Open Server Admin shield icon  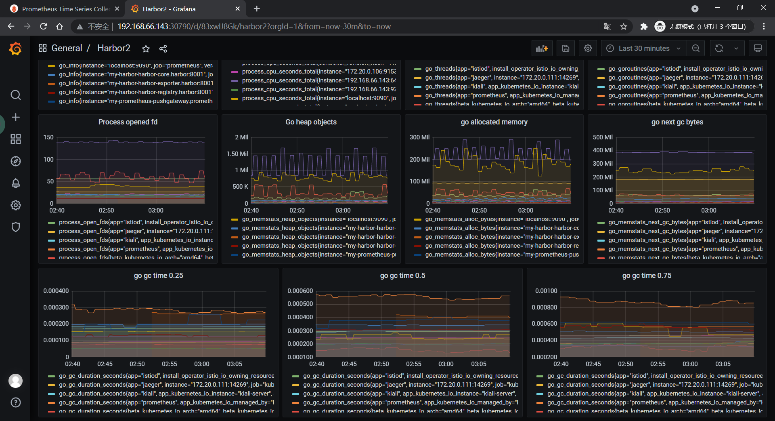(15, 227)
